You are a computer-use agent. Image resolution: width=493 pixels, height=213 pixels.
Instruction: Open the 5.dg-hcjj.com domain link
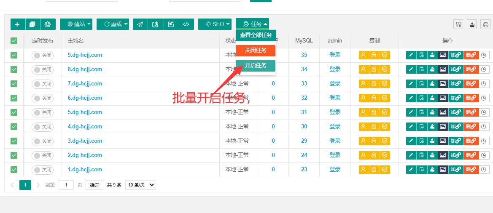pyautogui.click(x=85, y=112)
